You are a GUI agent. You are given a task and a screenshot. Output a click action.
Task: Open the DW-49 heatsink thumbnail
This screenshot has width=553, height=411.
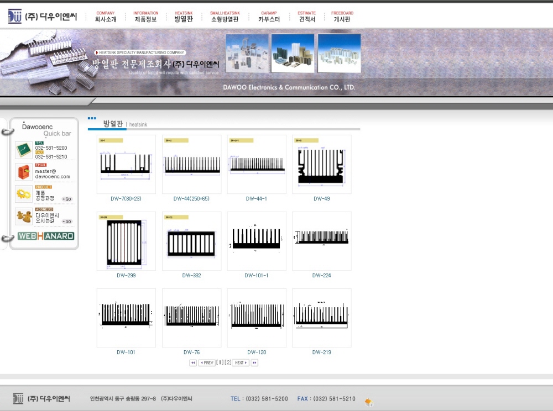[321, 164]
